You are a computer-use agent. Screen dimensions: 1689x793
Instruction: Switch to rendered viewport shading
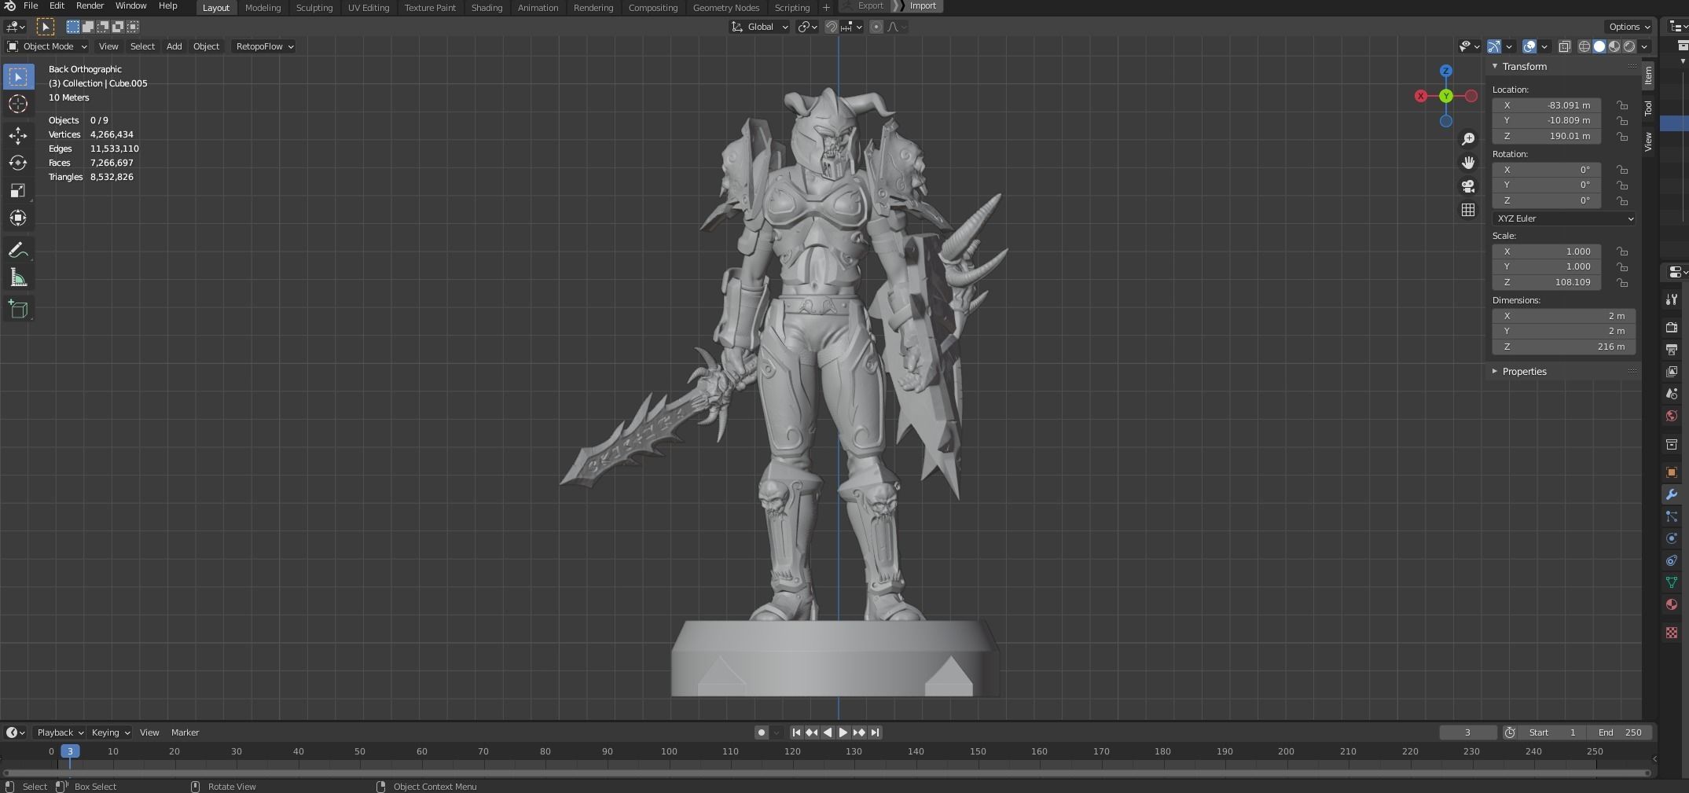click(1629, 46)
